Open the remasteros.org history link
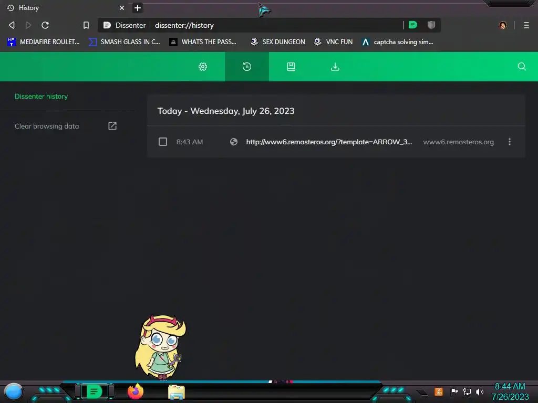This screenshot has width=538, height=403. click(x=329, y=142)
